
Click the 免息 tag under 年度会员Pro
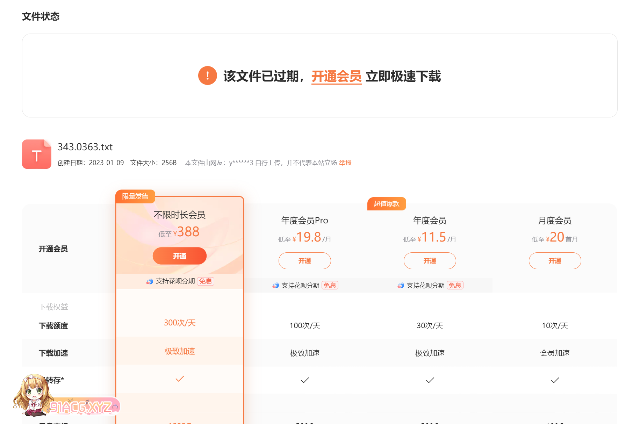click(x=330, y=286)
